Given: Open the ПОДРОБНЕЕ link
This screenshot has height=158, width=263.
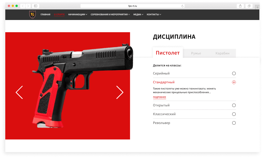Looking at the screenshot, I should [x=160, y=97].
